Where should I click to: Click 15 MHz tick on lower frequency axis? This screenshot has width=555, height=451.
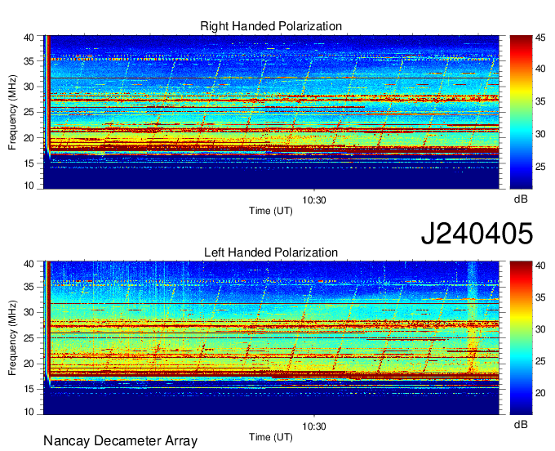tap(29, 389)
